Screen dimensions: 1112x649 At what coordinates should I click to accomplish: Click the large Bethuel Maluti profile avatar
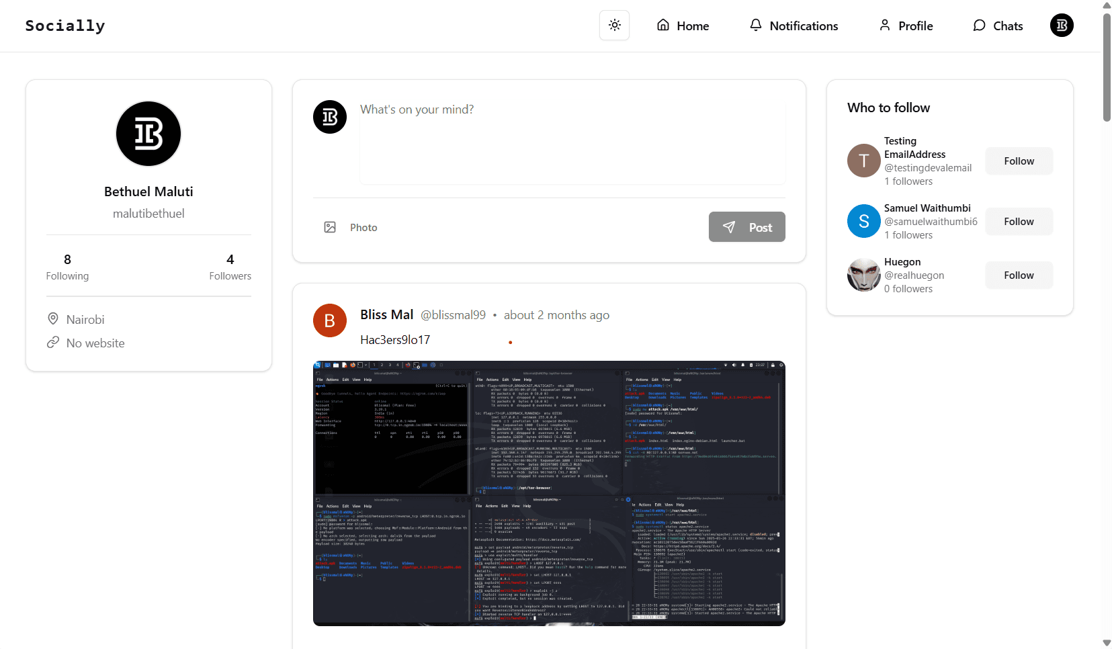(x=148, y=134)
